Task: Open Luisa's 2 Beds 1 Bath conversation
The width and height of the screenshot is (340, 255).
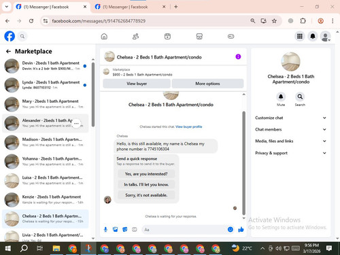Action: point(46,180)
